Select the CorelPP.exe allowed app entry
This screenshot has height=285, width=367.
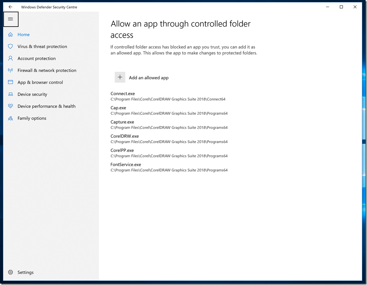pos(169,153)
